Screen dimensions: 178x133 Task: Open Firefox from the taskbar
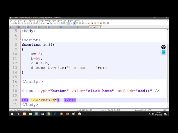pos(67,114)
